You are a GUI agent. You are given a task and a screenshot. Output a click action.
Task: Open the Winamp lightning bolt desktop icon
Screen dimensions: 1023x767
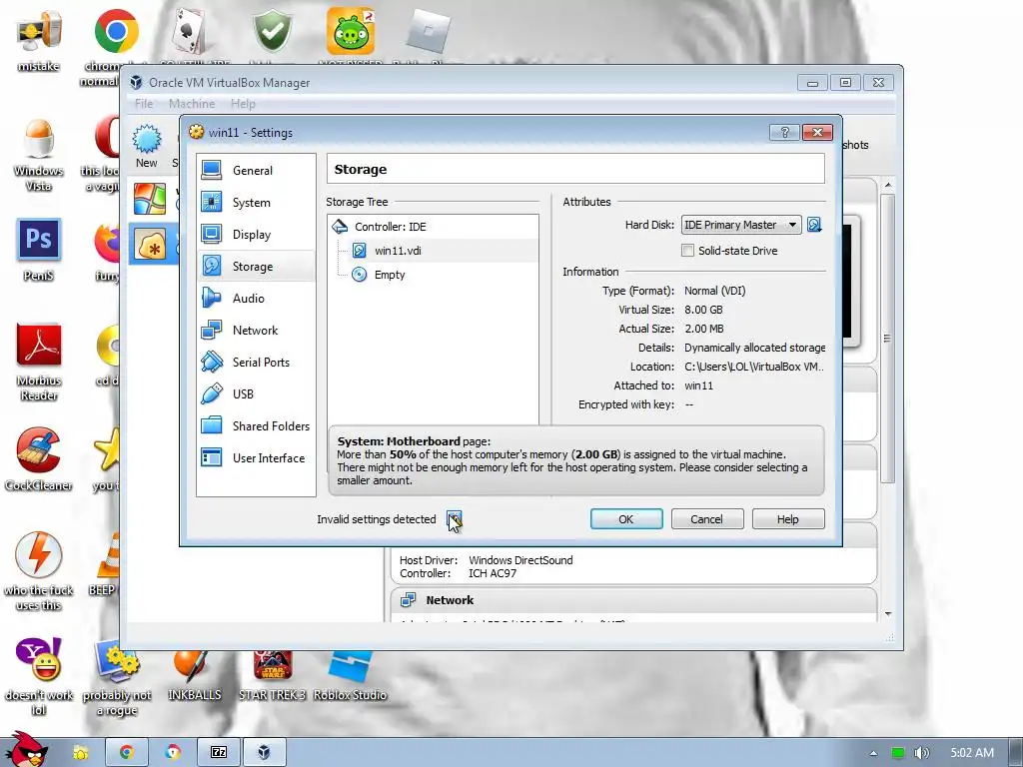(39, 571)
